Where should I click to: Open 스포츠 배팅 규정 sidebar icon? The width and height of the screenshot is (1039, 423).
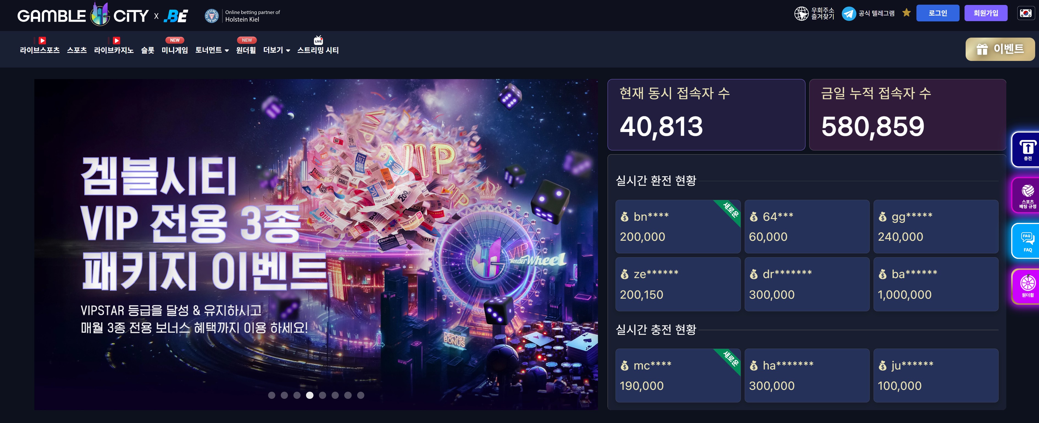[1027, 195]
